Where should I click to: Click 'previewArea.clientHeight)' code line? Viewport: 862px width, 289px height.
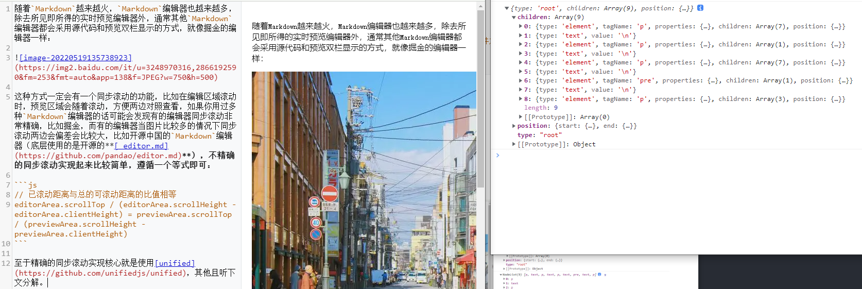tap(71, 234)
